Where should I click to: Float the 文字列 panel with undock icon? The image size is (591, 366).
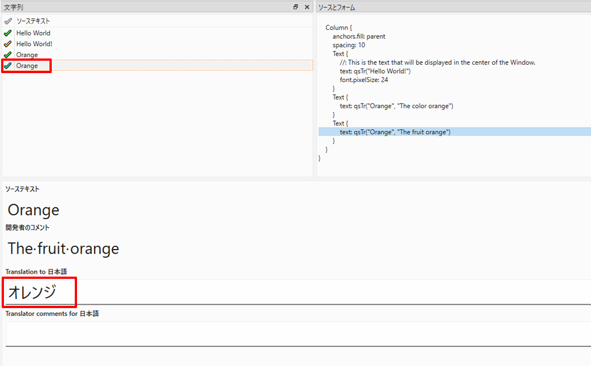point(296,7)
